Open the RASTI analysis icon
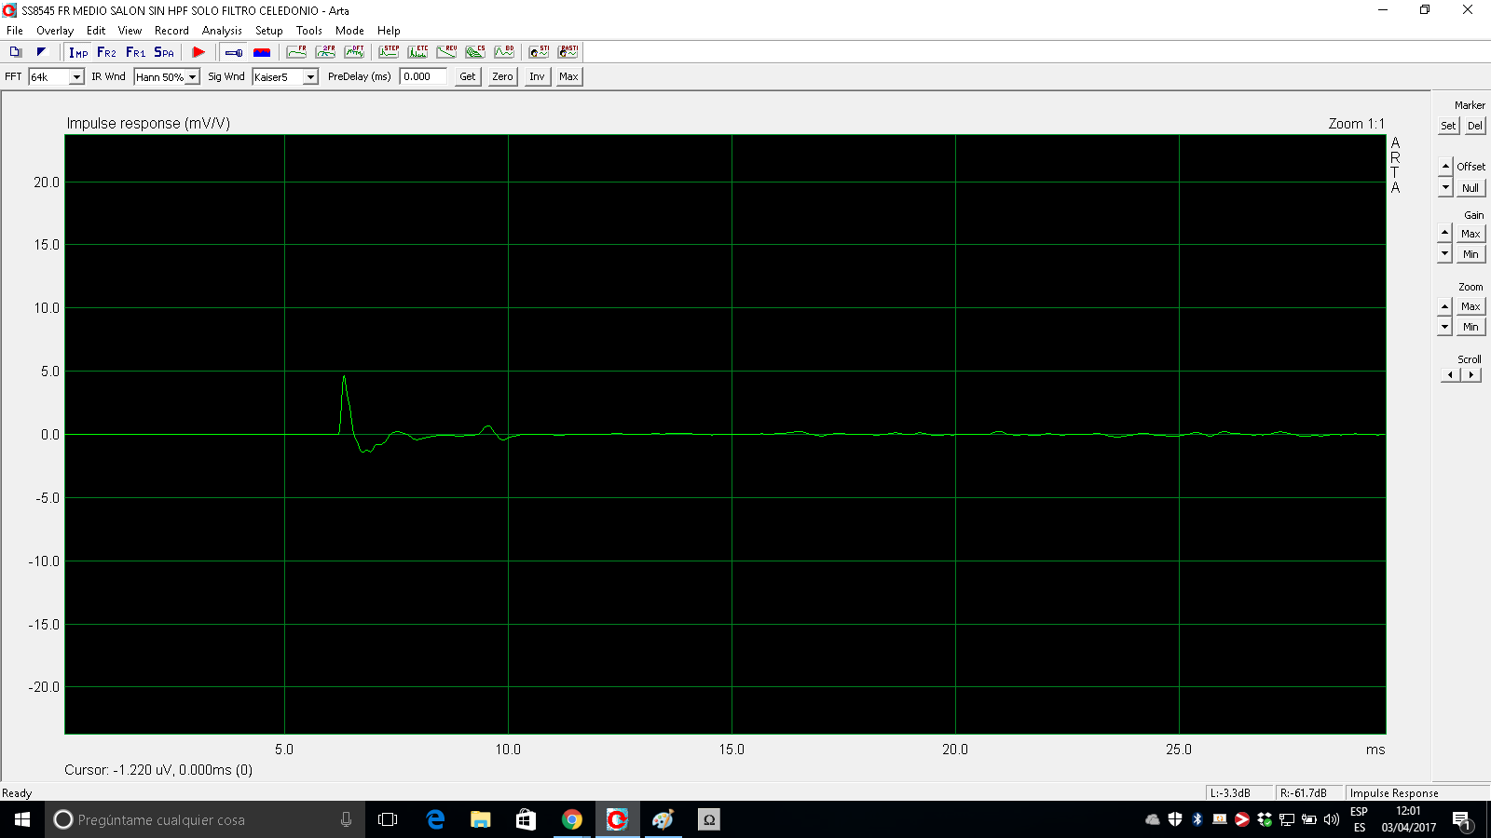This screenshot has height=838, width=1491. [568, 52]
